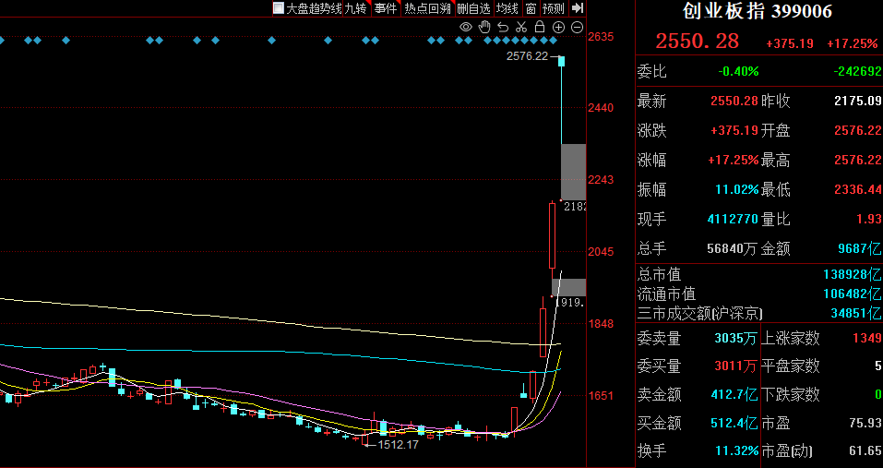Select the 金额 value 9687亿
The image size is (883, 468).
coord(860,248)
